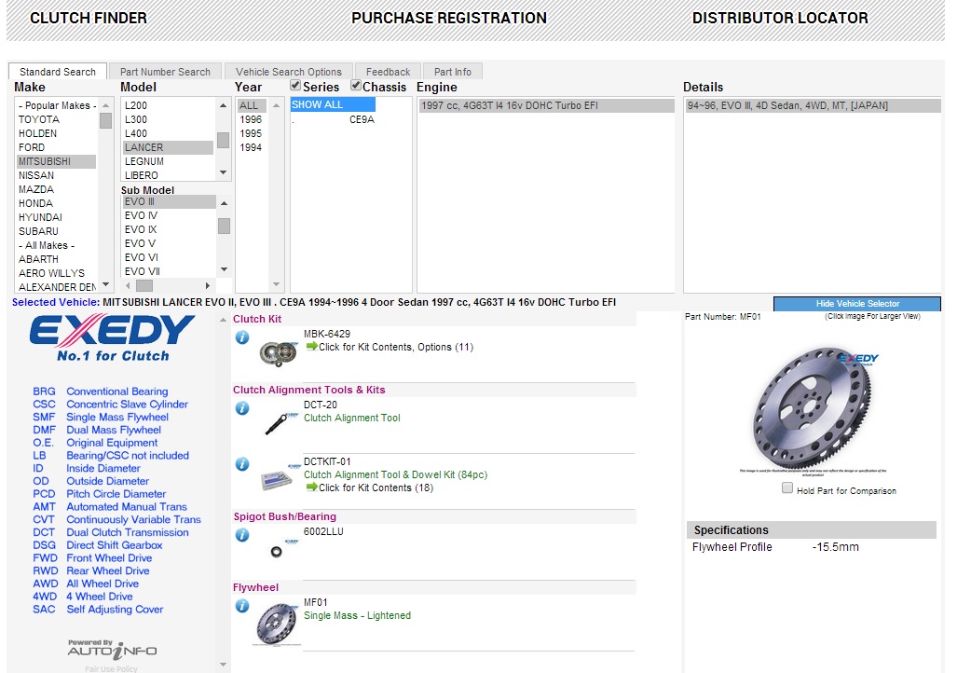Toggle the Chassis checkbox

pos(356,86)
